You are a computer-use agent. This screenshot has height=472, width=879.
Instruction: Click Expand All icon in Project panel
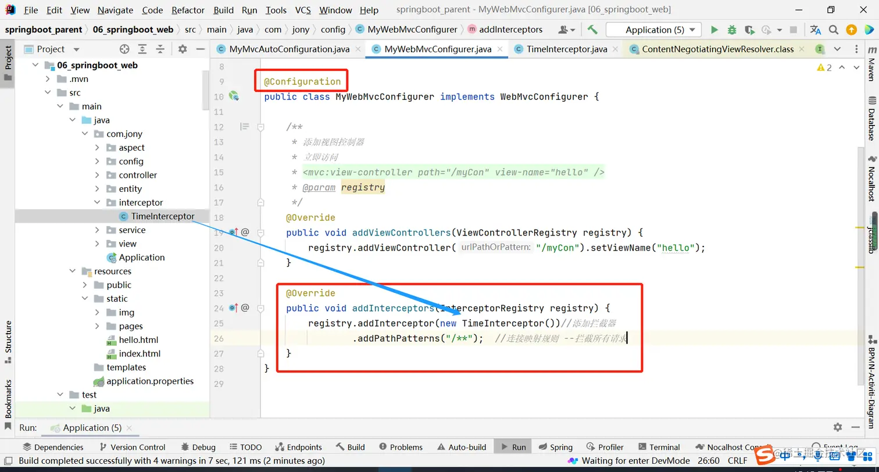tap(143, 49)
